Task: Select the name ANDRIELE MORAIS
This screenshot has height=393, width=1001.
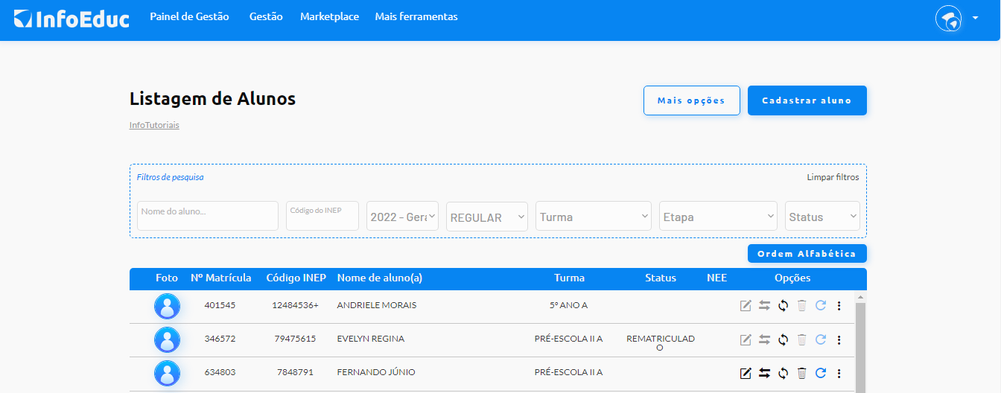Action: pos(376,305)
